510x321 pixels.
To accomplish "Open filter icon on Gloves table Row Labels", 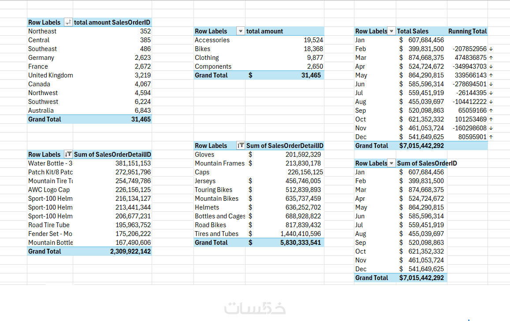I will click(240, 146).
